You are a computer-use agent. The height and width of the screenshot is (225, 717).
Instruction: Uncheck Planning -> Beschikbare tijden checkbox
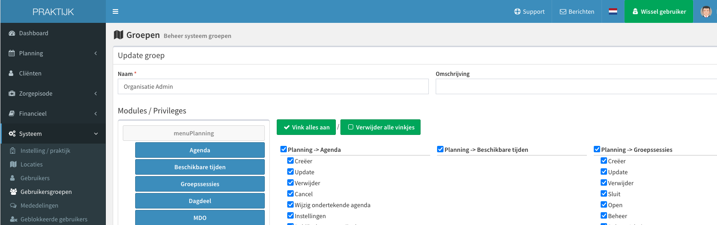tap(440, 149)
